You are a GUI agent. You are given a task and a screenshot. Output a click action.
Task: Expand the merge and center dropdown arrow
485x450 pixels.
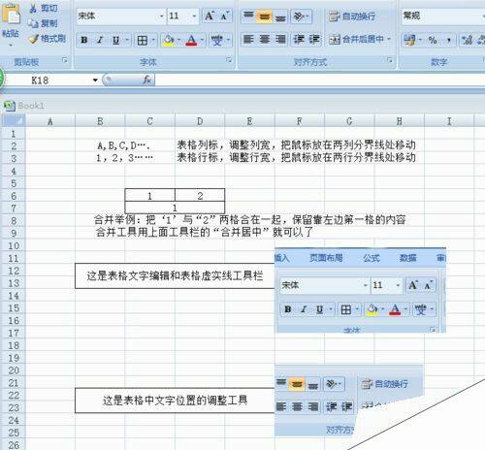pos(389,40)
